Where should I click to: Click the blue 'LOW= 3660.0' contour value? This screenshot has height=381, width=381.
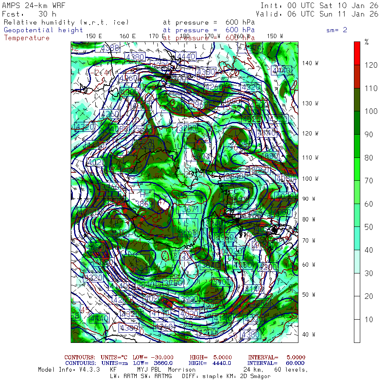pyautogui.click(x=153, y=363)
